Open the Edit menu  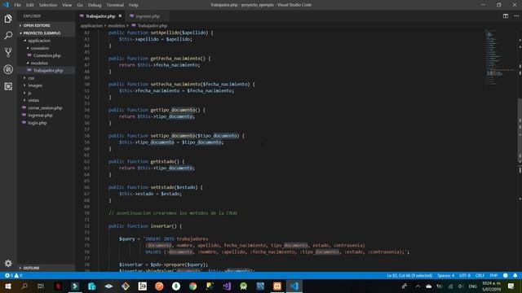click(30, 5)
